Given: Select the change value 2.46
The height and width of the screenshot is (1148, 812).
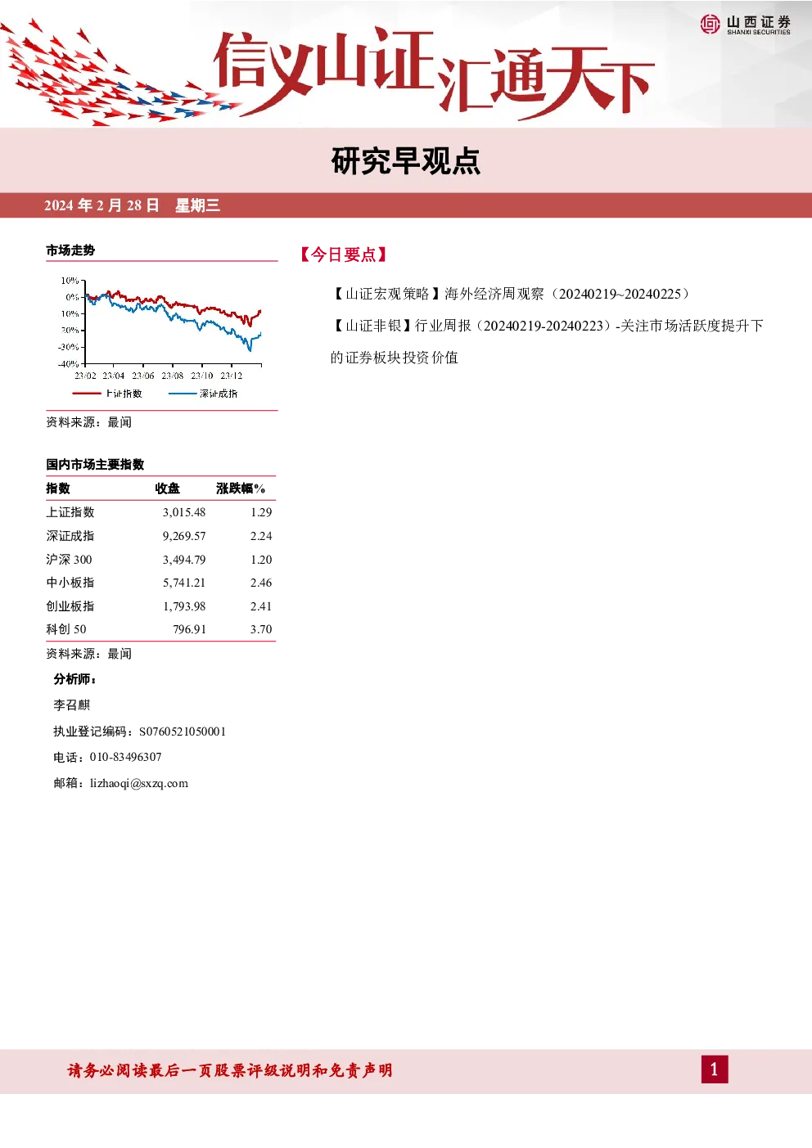Looking at the screenshot, I should point(261,583).
